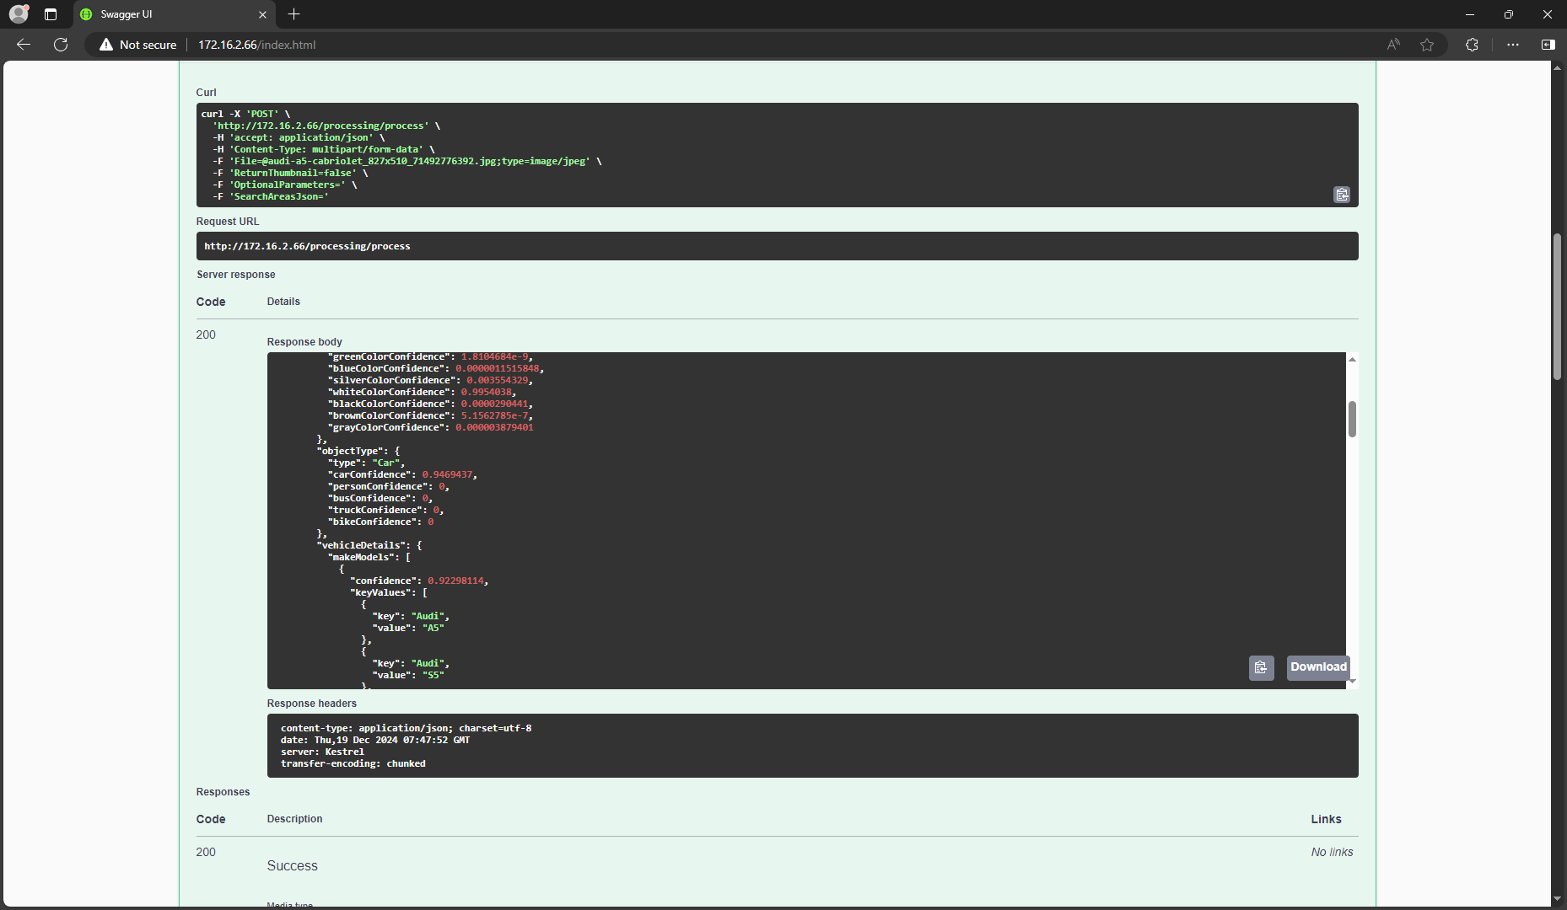Copy the curl command to clipboard
The width and height of the screenshot is (1567, 910).
1342,195
